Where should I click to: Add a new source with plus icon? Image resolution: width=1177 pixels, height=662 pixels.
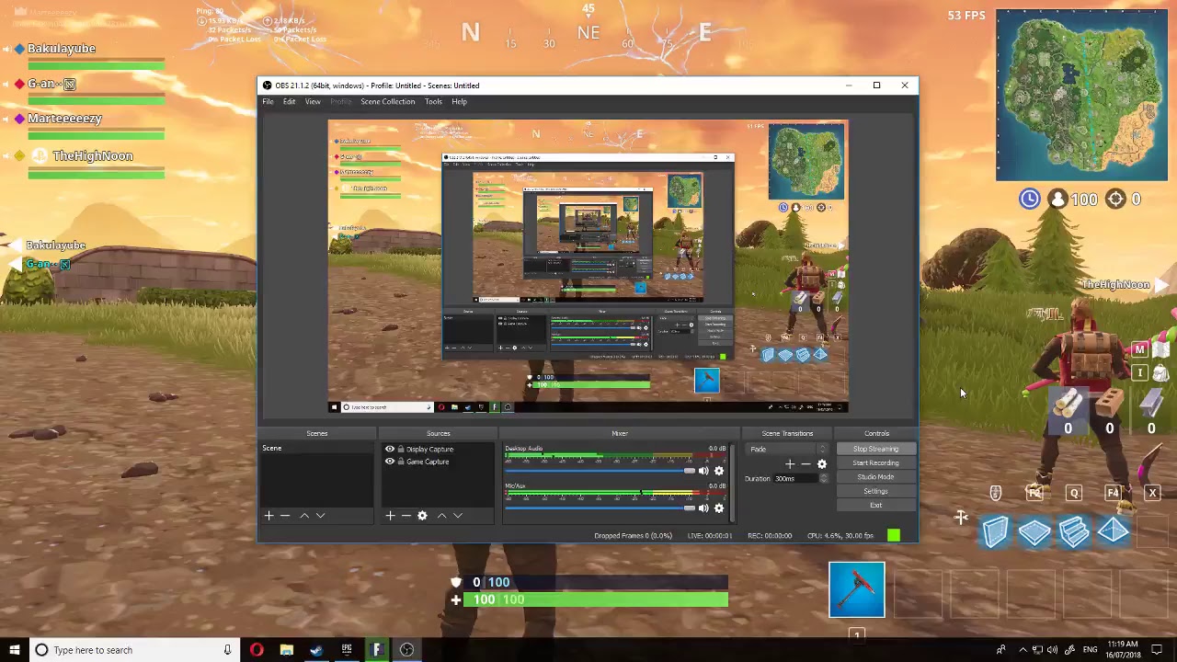coord(390,516)
